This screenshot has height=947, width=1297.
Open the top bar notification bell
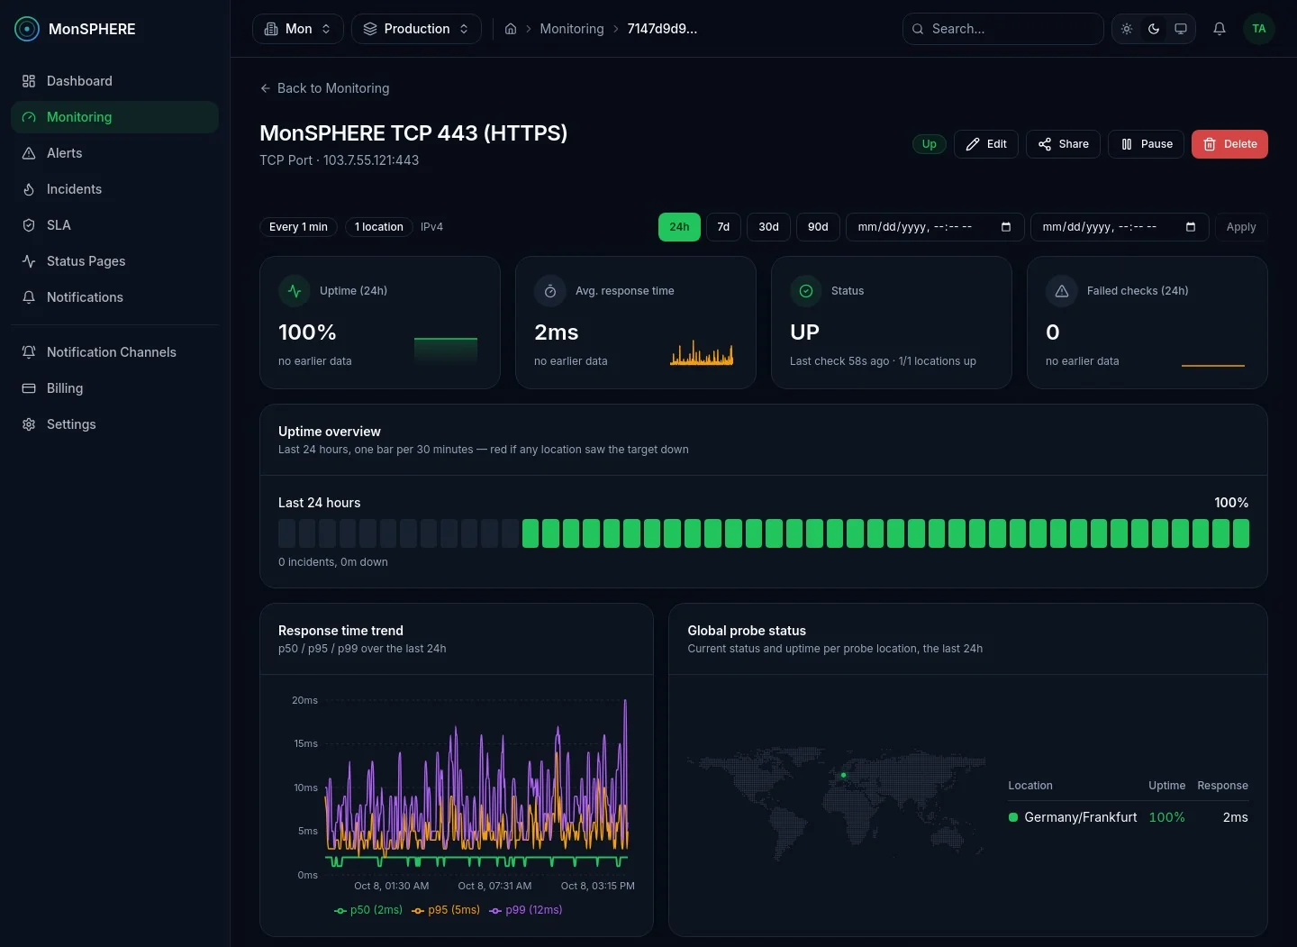1220,29
